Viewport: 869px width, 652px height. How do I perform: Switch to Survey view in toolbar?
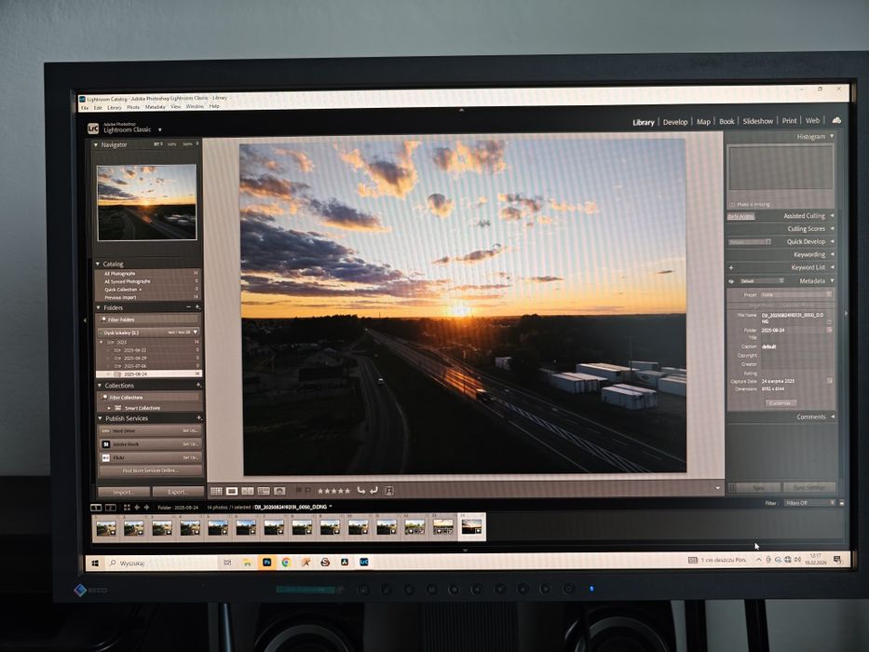point(264,491)
